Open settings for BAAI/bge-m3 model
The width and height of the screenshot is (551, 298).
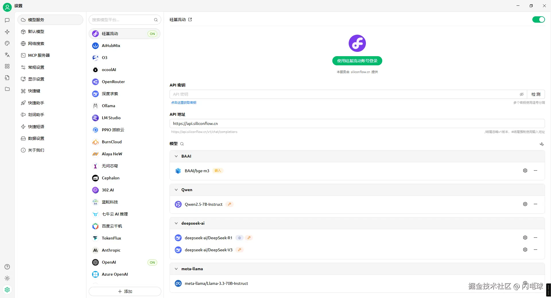(x=525, y=170)
